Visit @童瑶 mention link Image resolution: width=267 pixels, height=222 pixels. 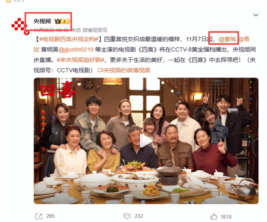(227, 39)
